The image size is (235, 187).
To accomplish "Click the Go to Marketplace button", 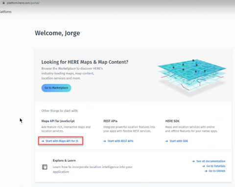I will 56,88.
